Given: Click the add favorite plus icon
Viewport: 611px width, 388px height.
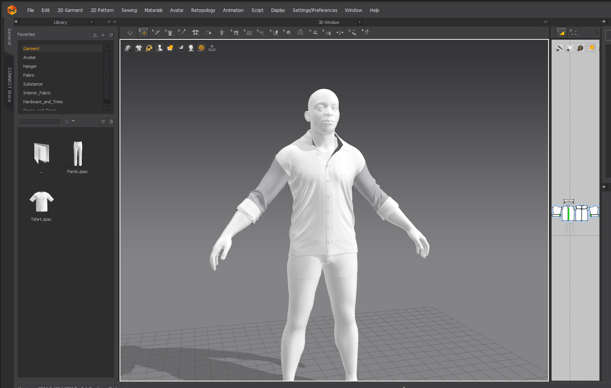Looking at the screenshot, I should [103, 35].
